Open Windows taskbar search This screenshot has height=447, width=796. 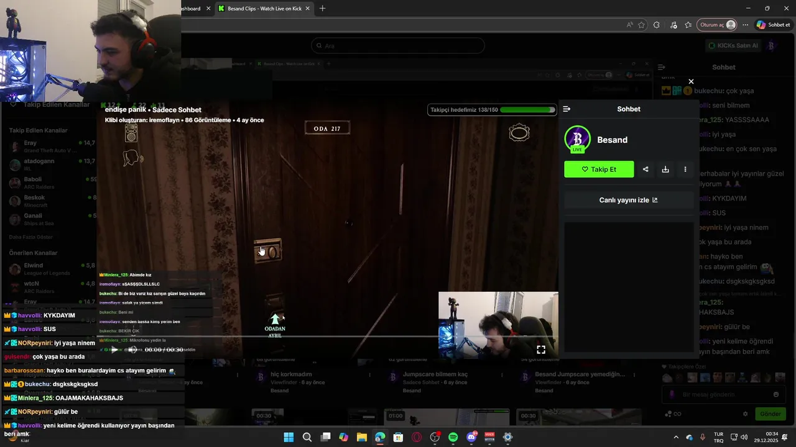coord(307,437)
